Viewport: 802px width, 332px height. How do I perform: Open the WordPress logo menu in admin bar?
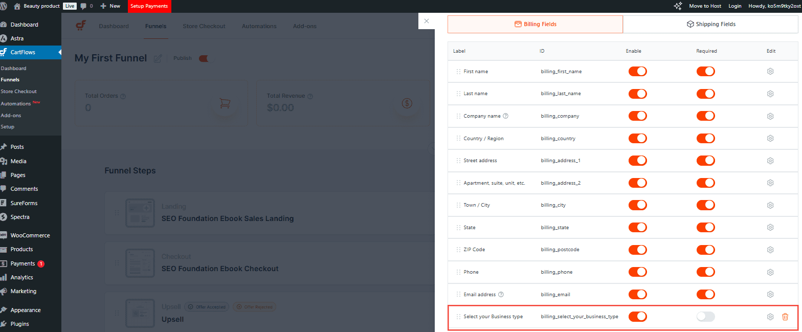pos(4,6)
